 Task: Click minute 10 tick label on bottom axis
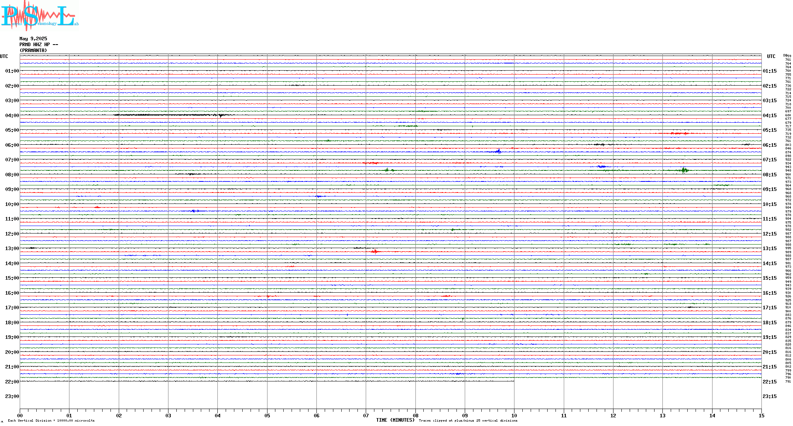click(x=514, y=415)
